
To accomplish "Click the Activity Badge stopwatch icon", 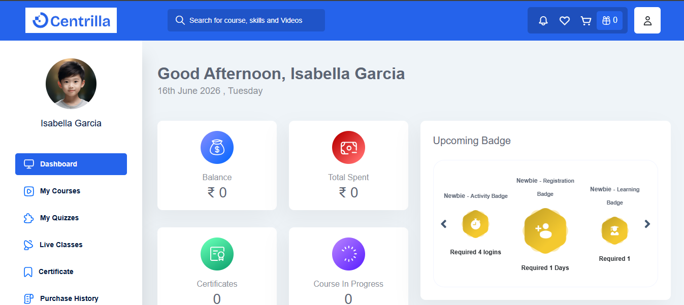I will [475, 224].
